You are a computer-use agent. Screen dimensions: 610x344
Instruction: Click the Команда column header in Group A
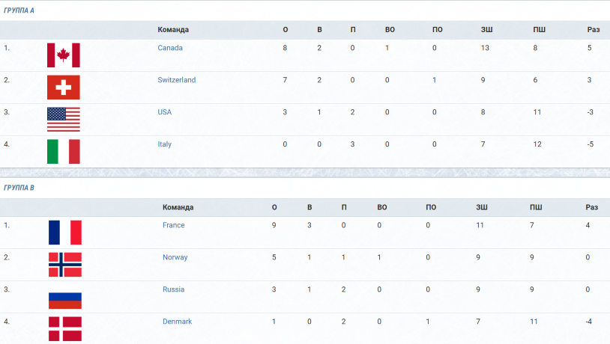point(173,30)
